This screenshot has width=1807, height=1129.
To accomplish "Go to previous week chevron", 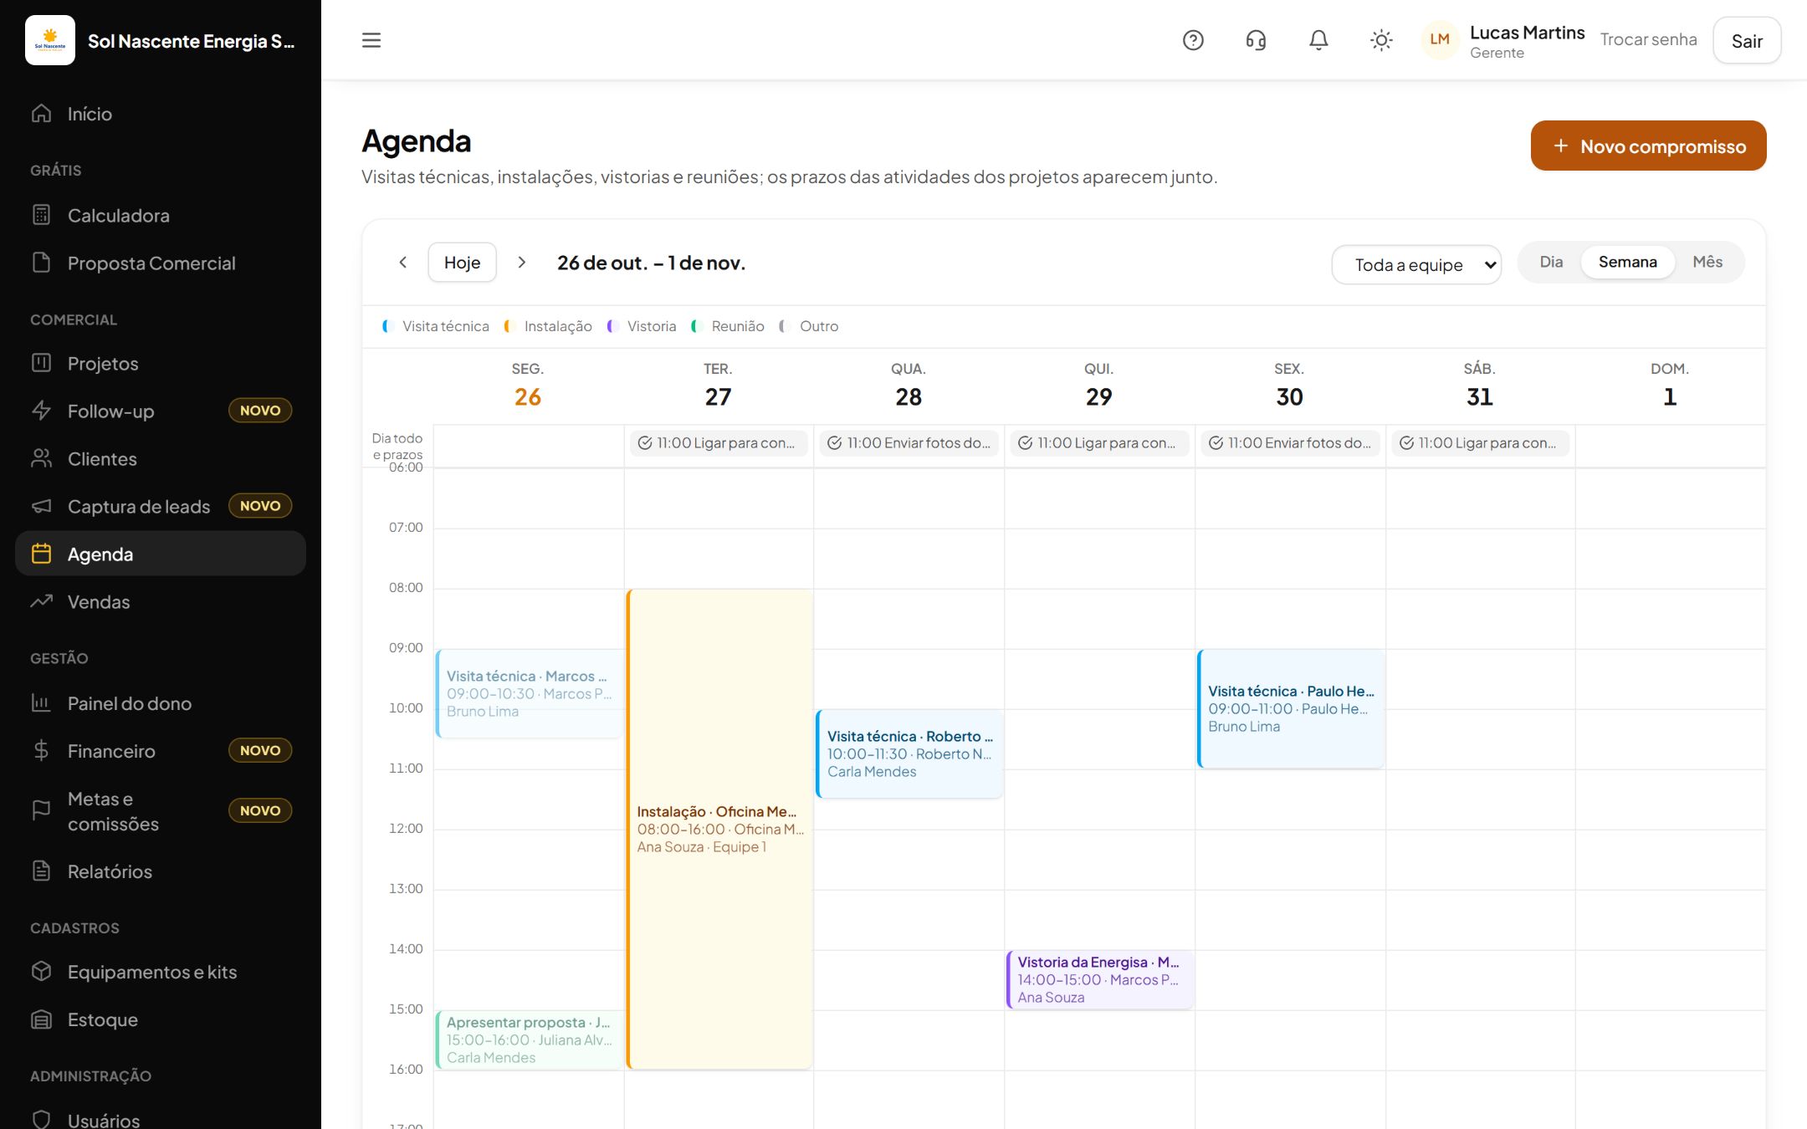I will [402, 263].
